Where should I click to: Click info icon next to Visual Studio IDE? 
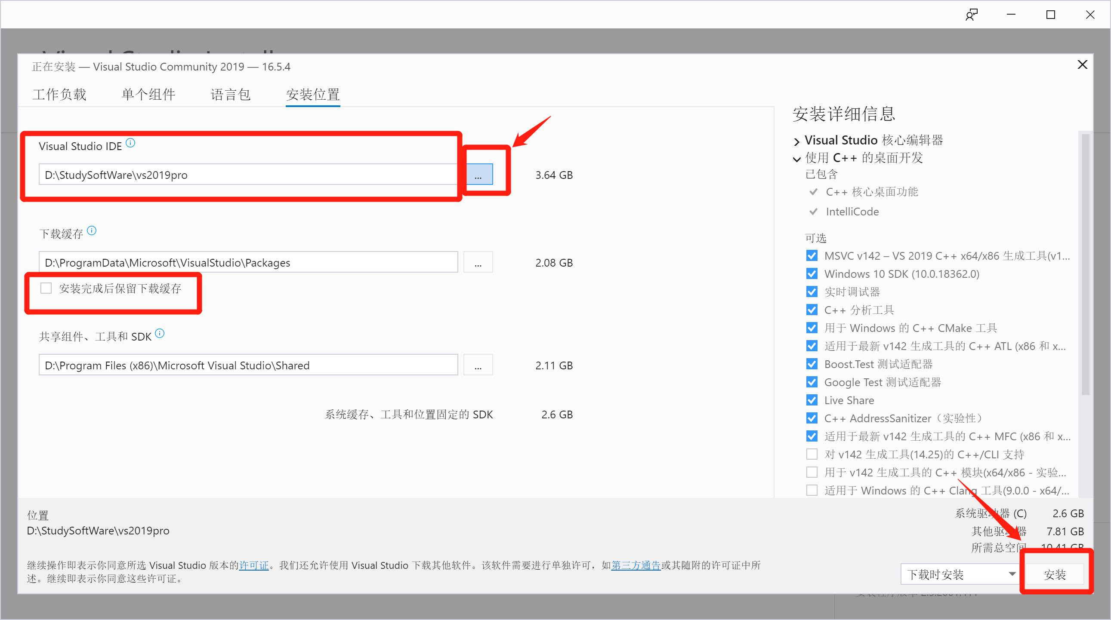(130, 143)
